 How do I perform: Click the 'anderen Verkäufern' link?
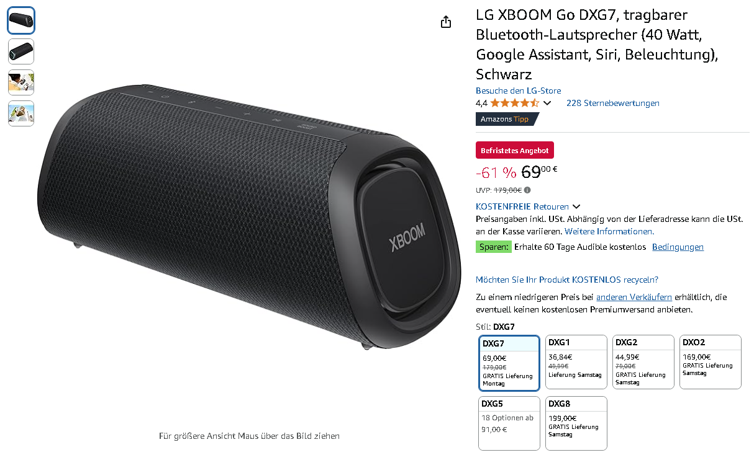(634, 297)
